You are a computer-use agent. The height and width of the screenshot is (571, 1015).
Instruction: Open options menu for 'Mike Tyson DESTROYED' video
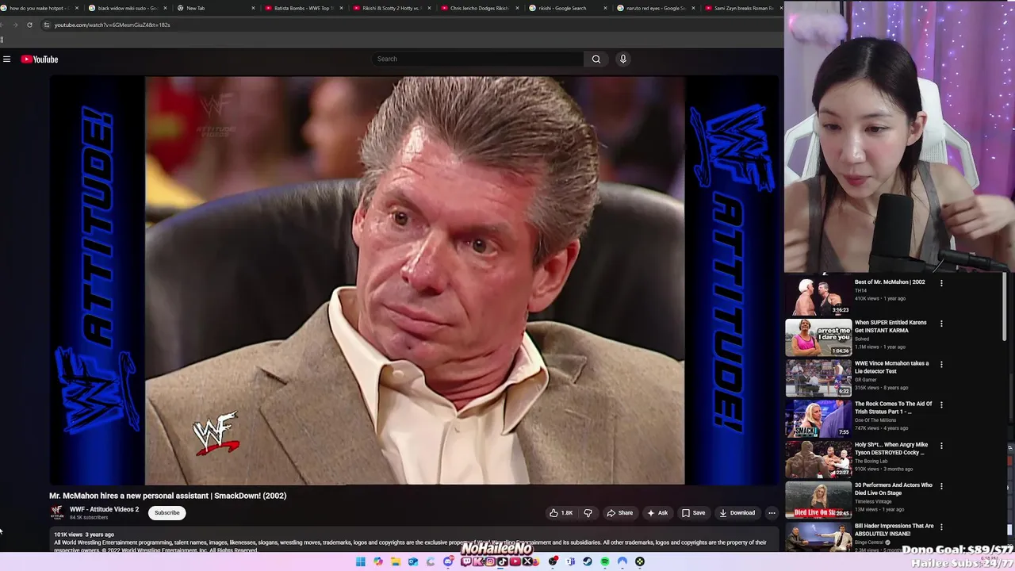coord(941,446)
